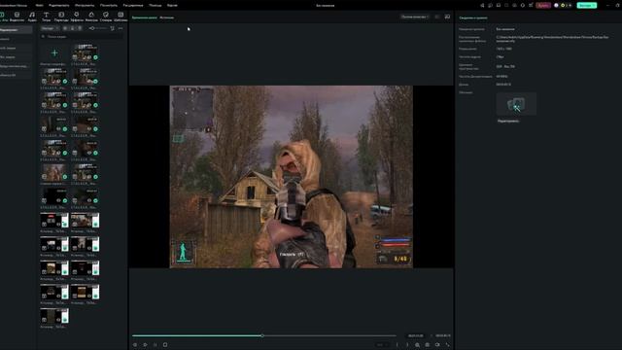Open the Stock Media (Видеосток) tab

[17, 17]
